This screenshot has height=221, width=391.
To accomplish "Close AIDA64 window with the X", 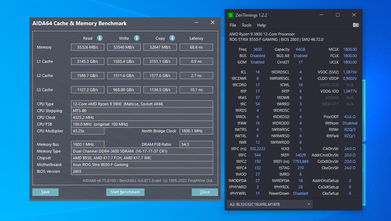I will [x=213, y=22].
